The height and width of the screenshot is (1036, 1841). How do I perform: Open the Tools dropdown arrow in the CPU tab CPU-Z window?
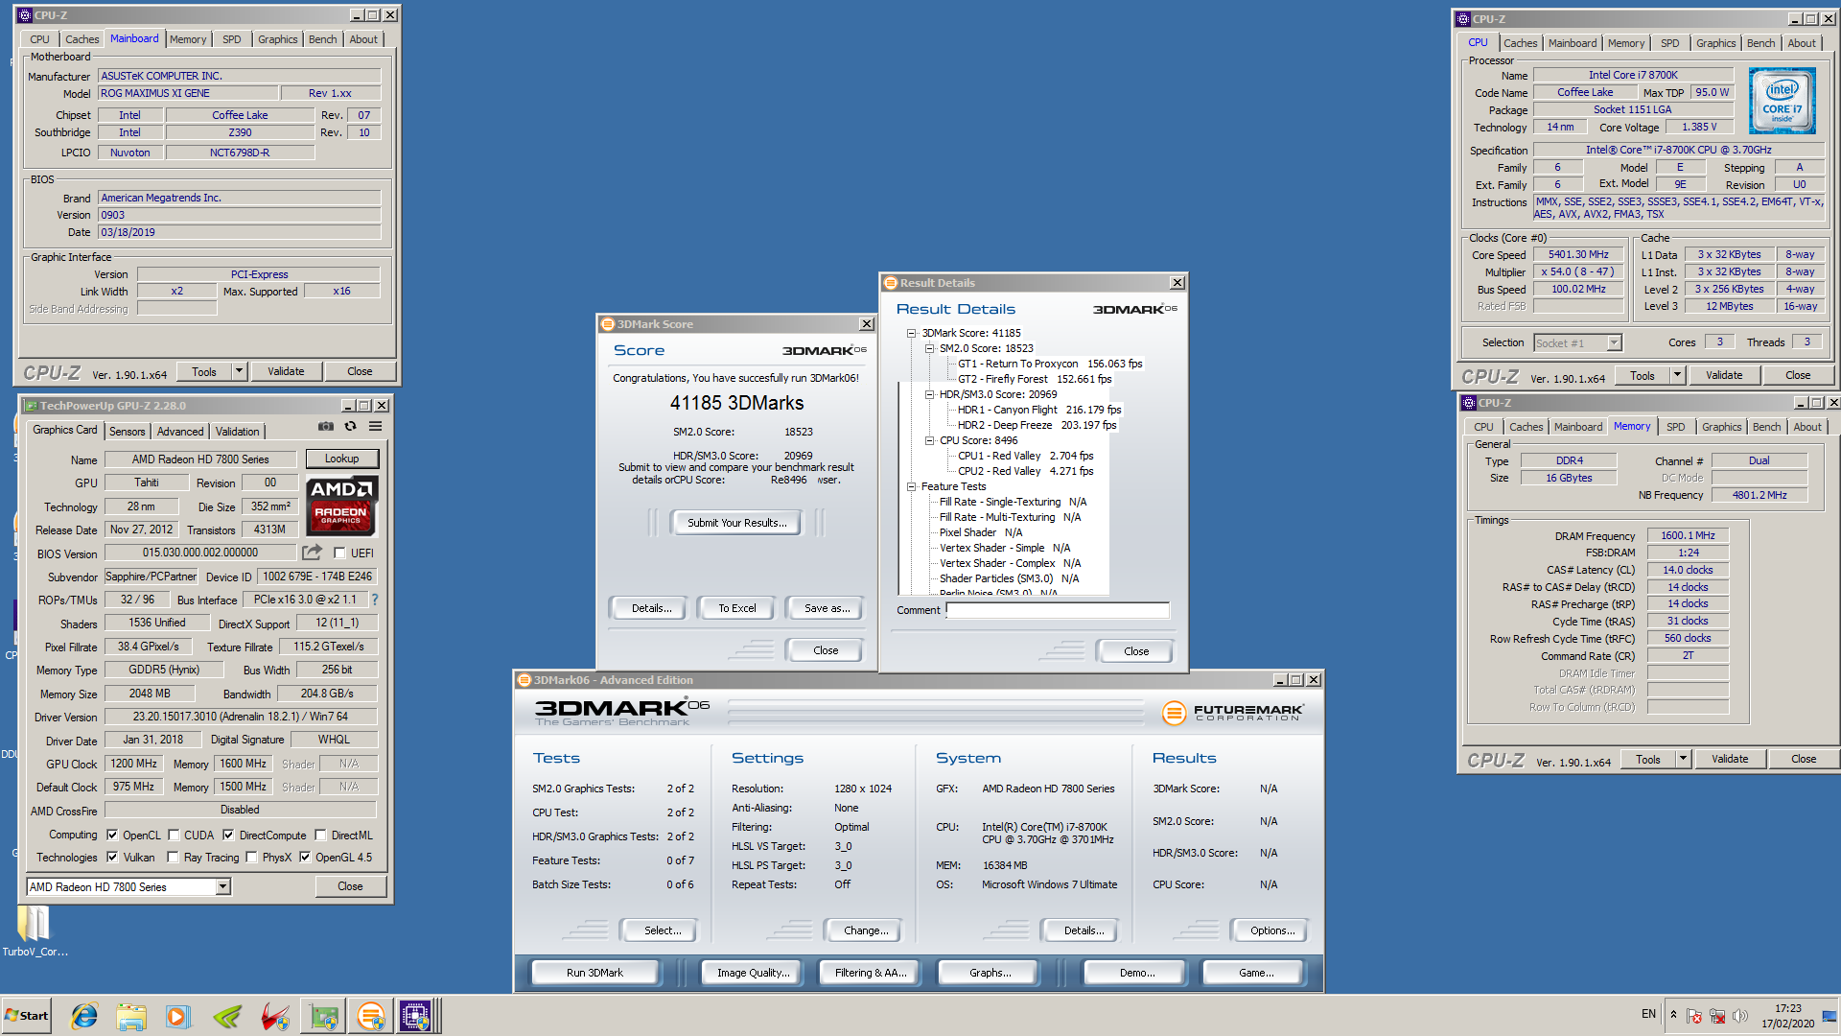pos(1677,375)
